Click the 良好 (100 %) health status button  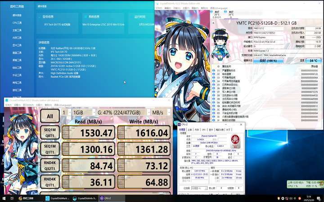coord(268,61)
